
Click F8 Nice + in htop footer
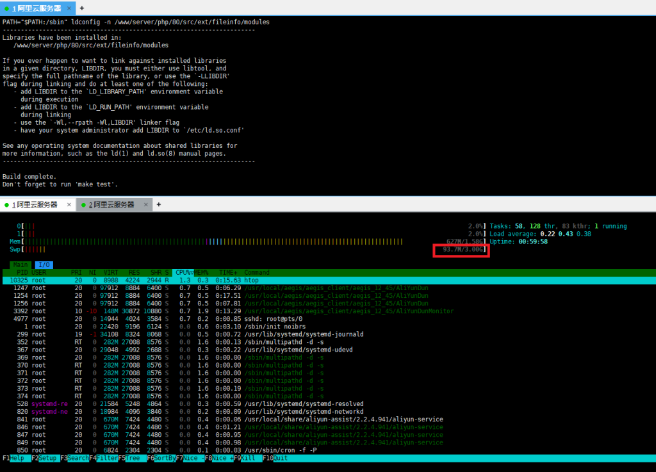pos(219,458)
